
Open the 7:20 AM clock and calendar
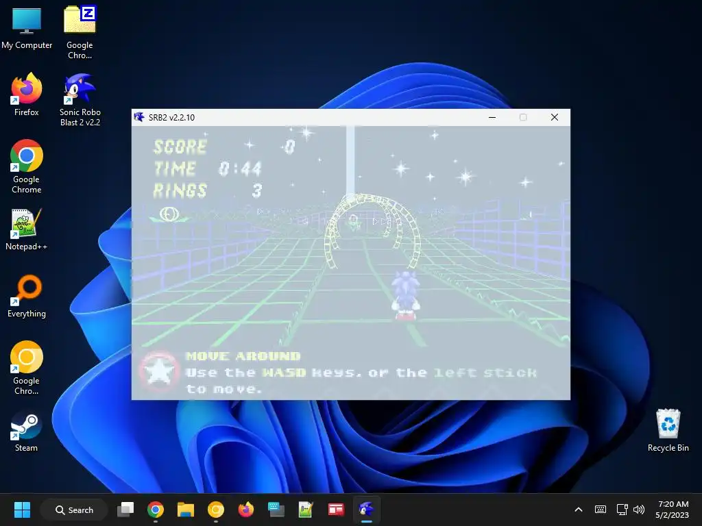point(673,510)
